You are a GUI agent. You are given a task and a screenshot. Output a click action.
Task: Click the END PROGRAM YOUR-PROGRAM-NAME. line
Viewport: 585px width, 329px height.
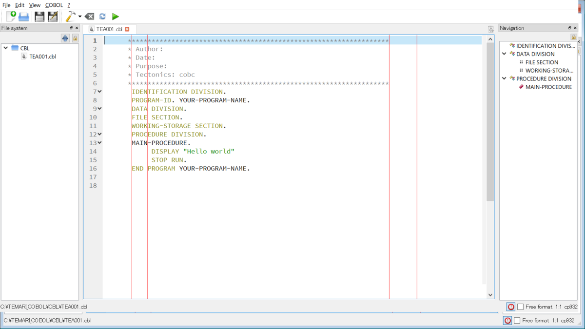191,169
